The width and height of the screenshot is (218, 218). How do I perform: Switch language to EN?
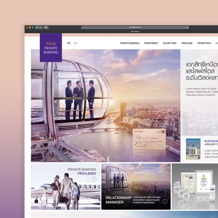click(75, 43)
